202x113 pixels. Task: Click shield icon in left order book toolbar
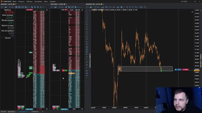(35, 7)
